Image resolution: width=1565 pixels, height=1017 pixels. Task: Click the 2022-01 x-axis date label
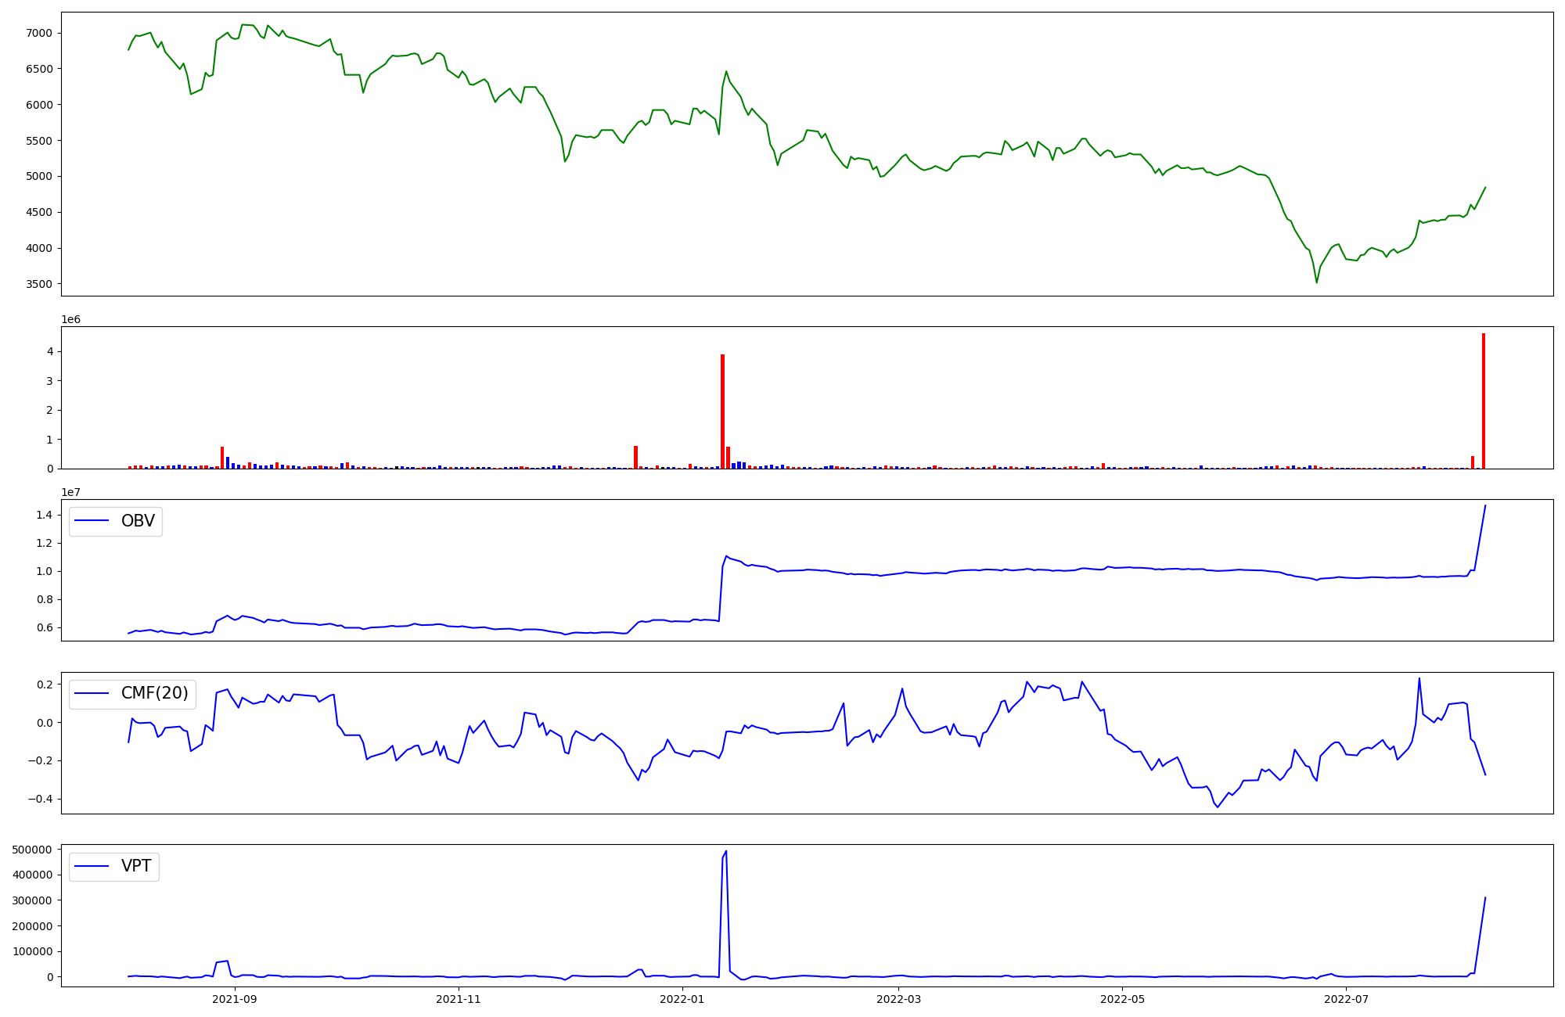click(682, 999)
